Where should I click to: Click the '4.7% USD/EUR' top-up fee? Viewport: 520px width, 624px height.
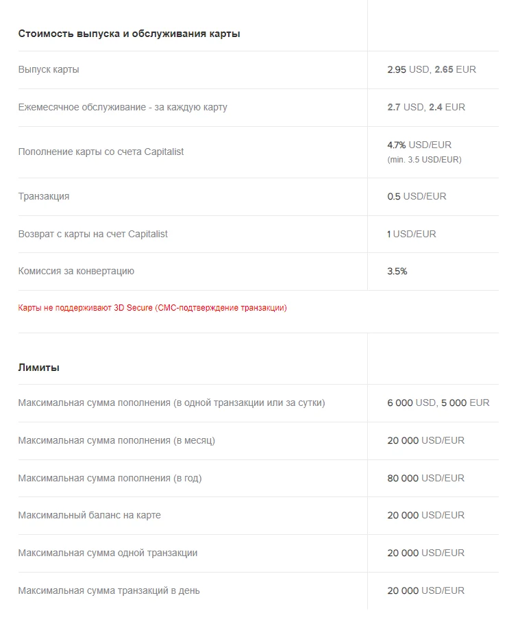(419, 145)
